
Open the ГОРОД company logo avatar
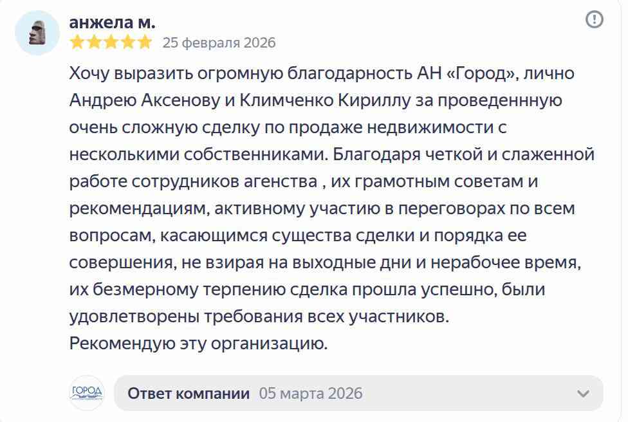(87, 391)
